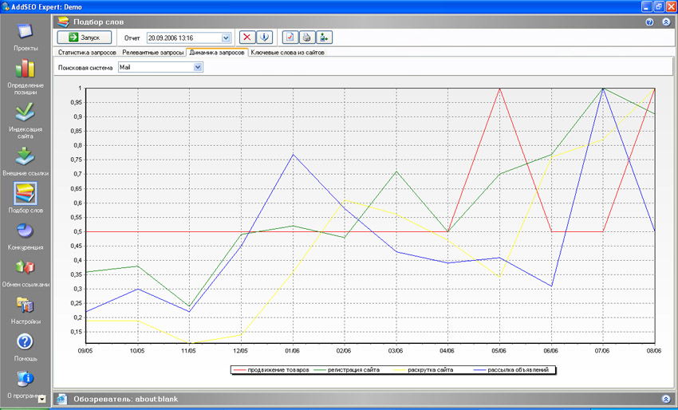Viewport: 678px width, 410px height.
Task: Switch to Статистика запросов tab
Action: click(x=87, y=53)
